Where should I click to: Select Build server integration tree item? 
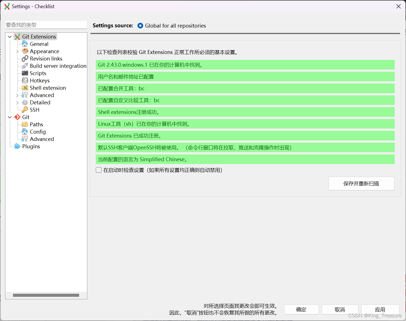[x=58, y=66]
